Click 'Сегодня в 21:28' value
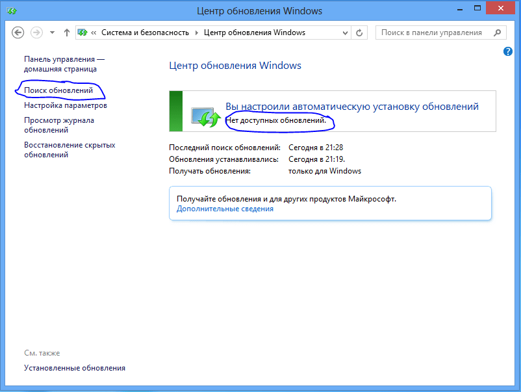Screen dimensions: 521x392 click(316, 148)
